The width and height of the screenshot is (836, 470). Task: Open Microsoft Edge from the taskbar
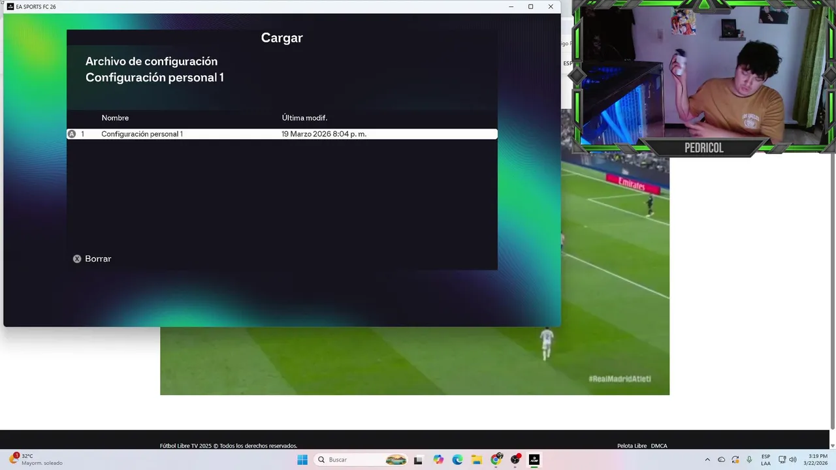(x=458, y=460)
